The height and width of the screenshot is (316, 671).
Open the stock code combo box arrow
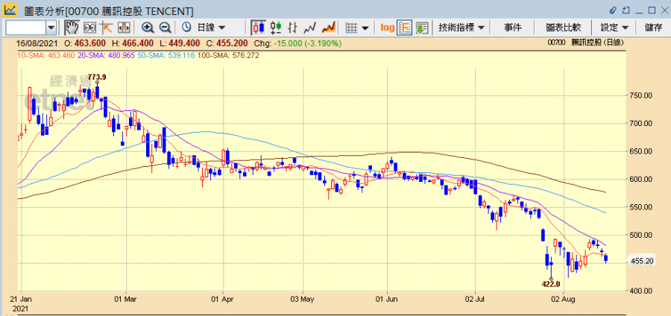[51, 27]
